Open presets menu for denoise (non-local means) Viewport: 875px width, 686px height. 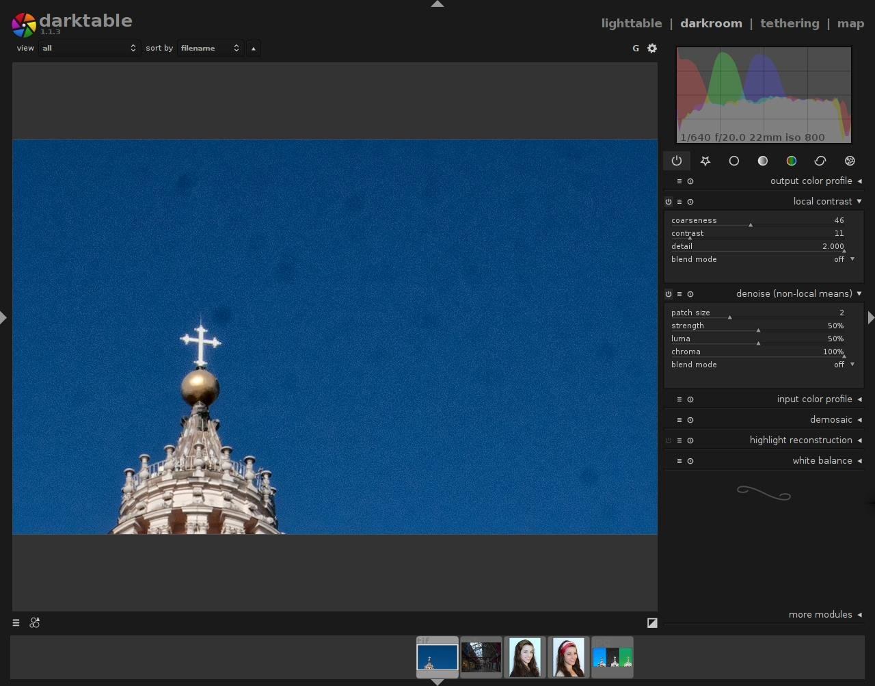(x=679, y=294)
